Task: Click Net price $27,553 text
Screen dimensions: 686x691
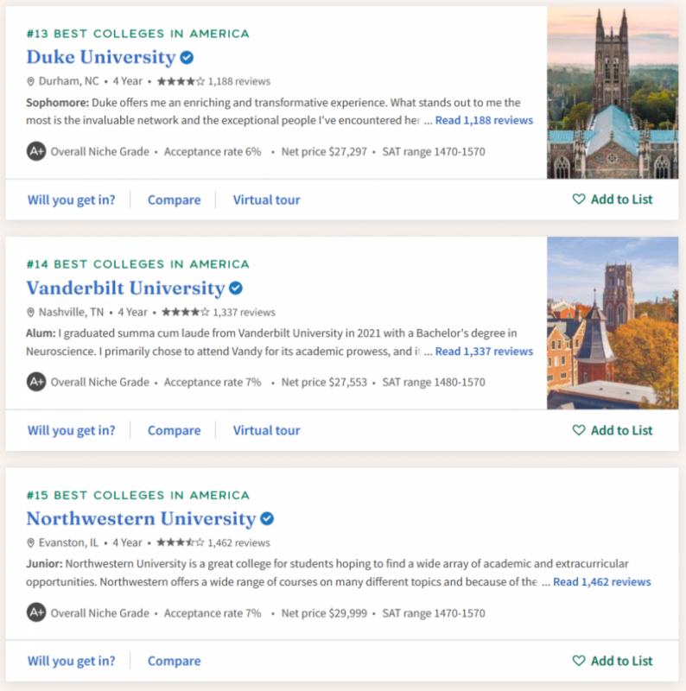Action: click(324, 382)
